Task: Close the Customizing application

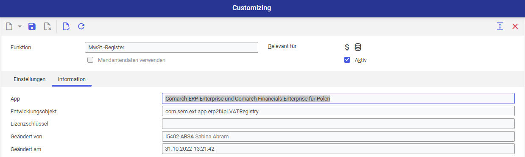Action: pyautogui.click(x=515, y=26)
